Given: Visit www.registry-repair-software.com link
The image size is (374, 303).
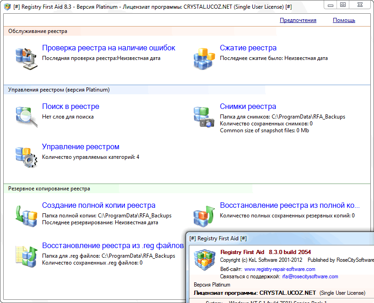Looking at the screenshot, I should [x=280, y=269].
